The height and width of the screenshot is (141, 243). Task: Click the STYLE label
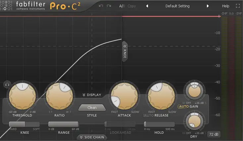click(92, 116)
